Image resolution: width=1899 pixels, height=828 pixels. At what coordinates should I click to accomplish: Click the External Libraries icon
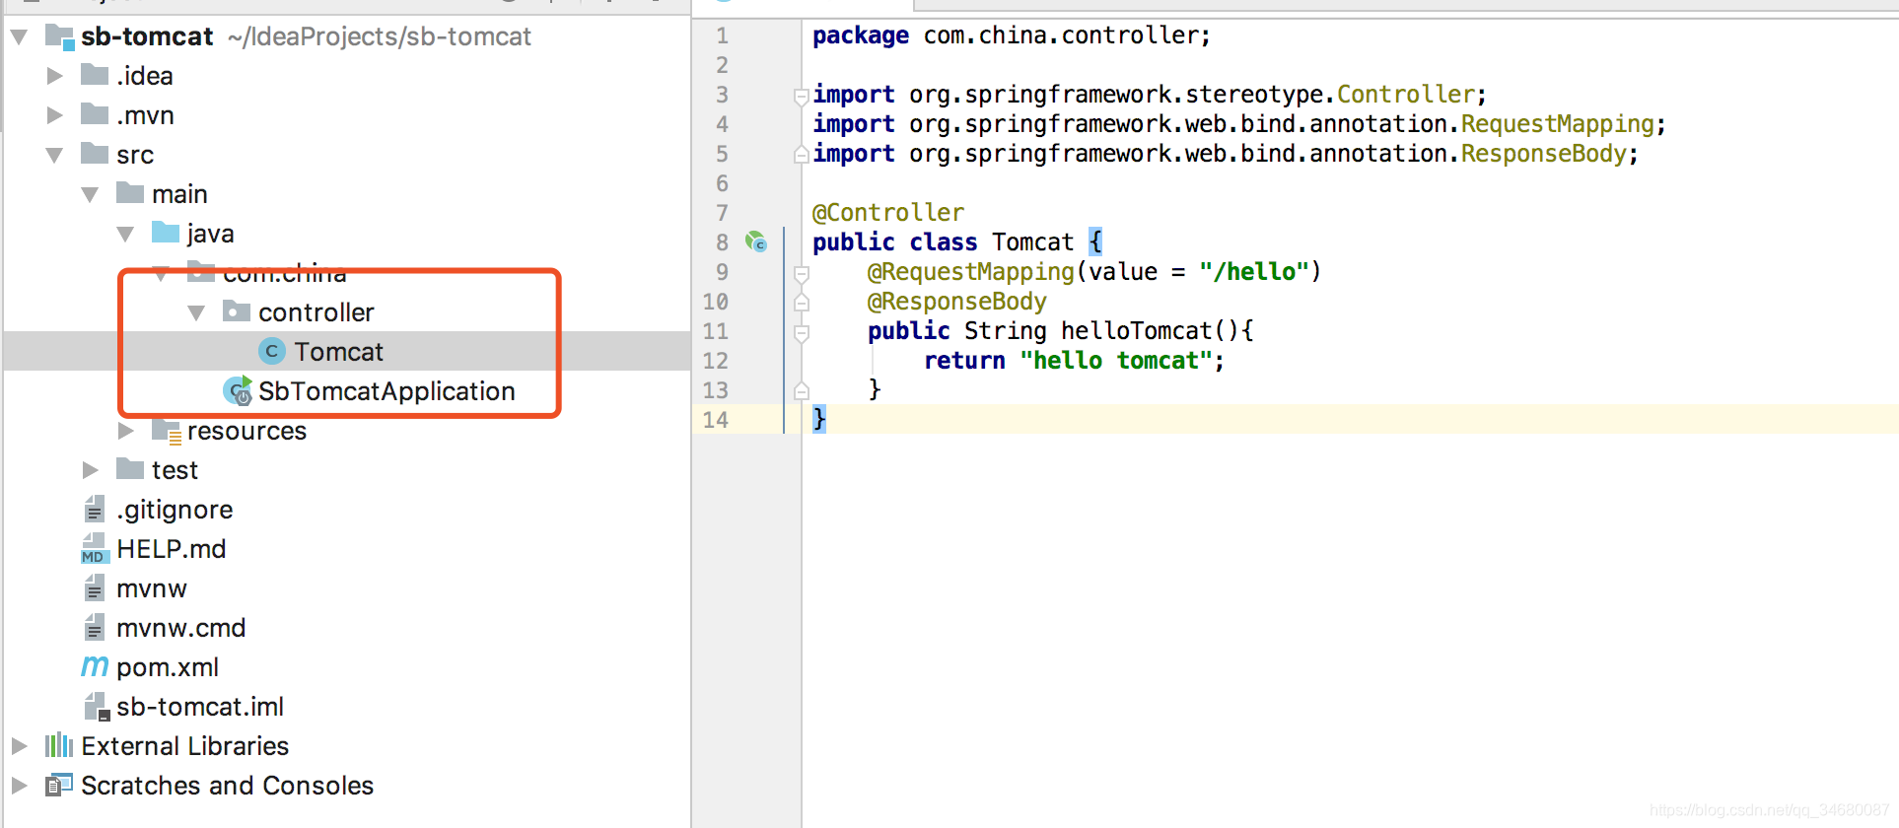point(59,745)
